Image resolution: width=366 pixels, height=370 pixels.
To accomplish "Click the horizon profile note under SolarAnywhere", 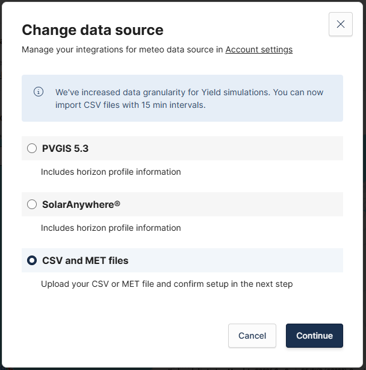I will point(111,228).
